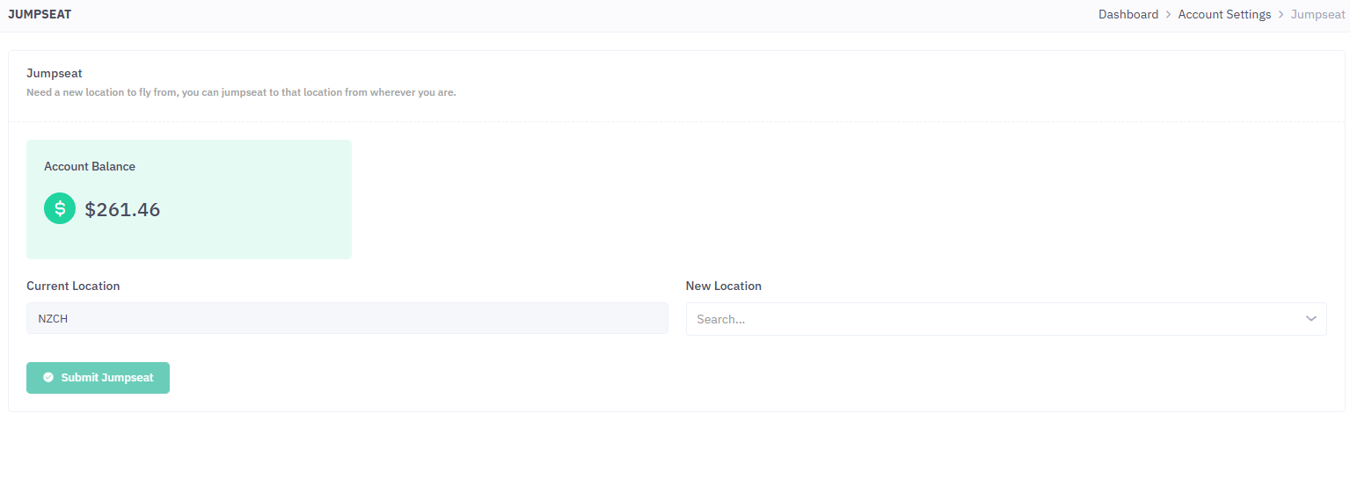Click the Jumpseat card heading

pyautogui.click(x=55, y=74)
